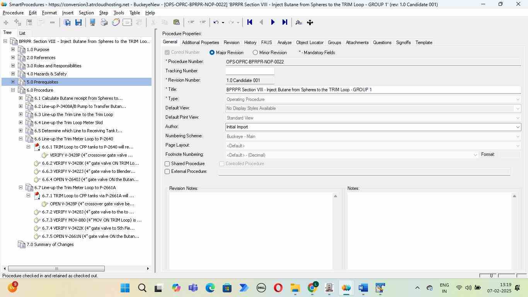This screenshot has width=528, height=297.
Task: Jump to last with the skip-forward arrow
Action: pos(284,22)
